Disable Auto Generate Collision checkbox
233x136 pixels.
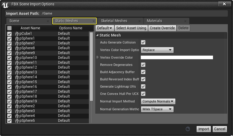pos(143,43)
